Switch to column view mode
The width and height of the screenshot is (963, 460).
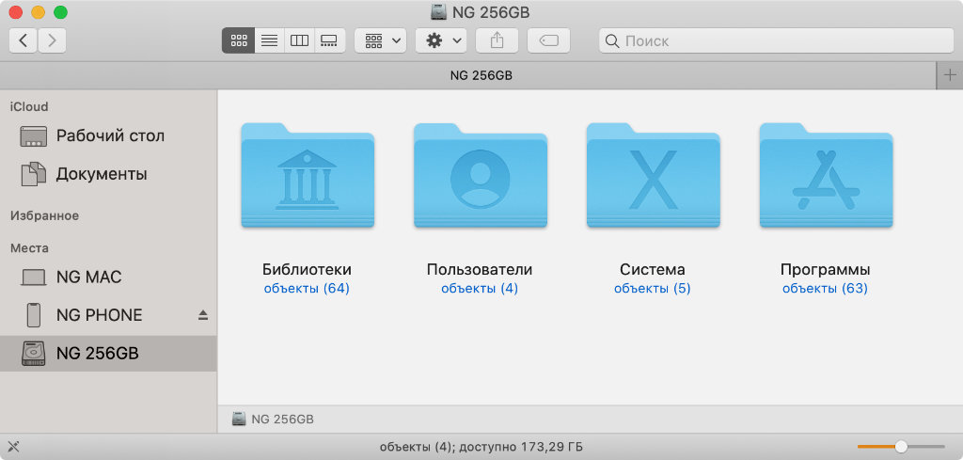pos(299,40)
